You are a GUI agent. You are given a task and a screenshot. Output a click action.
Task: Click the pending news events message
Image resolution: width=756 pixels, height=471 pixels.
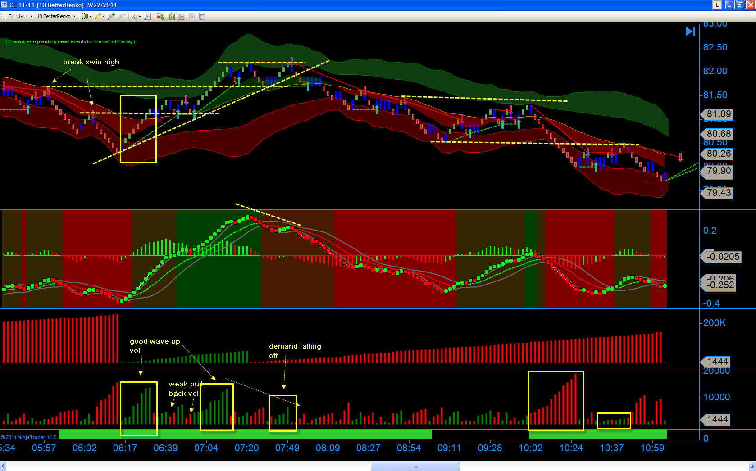[70, 41]
